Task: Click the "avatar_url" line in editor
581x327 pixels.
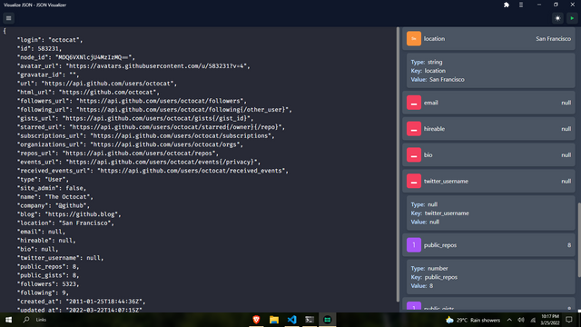Action: [x=133, y=66]
